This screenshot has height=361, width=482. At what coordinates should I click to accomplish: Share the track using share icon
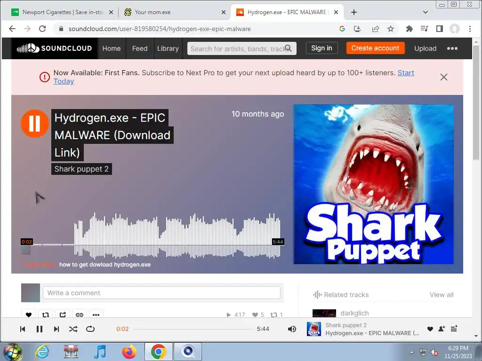coord(63,314)
